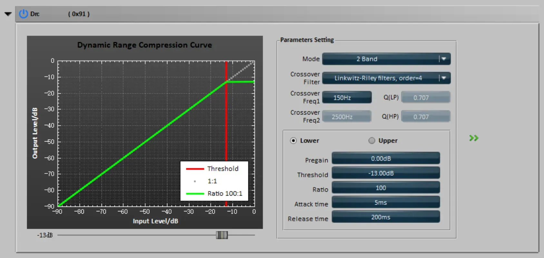
Task: Click the (0x91) address text
Action: [x=79, y=14]
